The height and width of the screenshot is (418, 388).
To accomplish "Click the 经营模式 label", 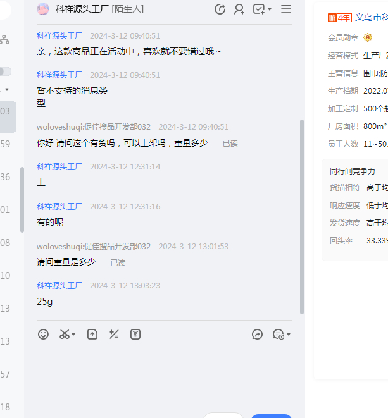I will coord(343,56).
